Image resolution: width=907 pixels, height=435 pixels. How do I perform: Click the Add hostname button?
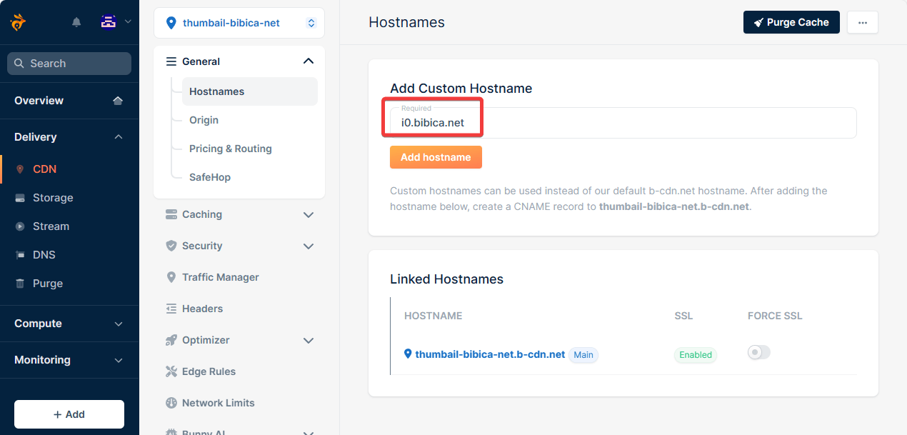[436, 157]
